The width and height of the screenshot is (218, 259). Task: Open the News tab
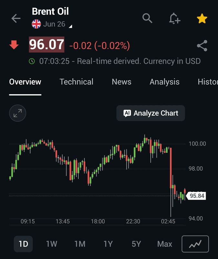point(122,82)
